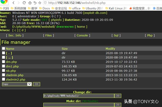The height and width of the screenshot is (107, 162).
Task: Open the 安全论坛 bookmark folder
Action: click(59, 8)
